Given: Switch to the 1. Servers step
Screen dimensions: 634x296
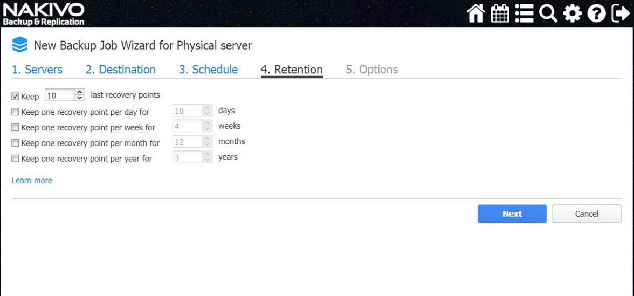Looking at the screenshot, I should [x=37, y=70].
